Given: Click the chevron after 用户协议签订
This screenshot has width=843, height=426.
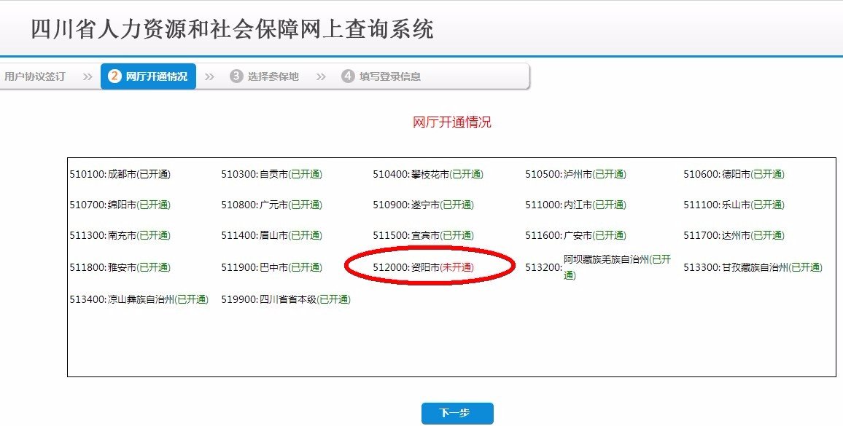Looking at the screenshot, I should (x=86, y=75).
